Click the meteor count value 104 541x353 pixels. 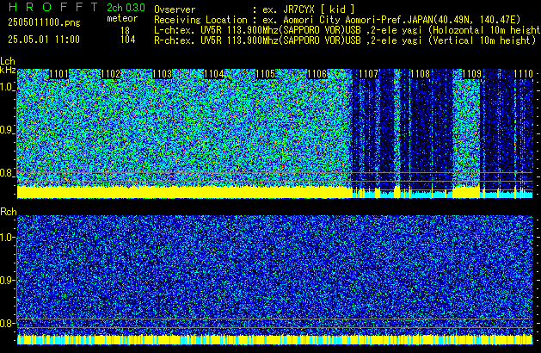tap(127, 40)
